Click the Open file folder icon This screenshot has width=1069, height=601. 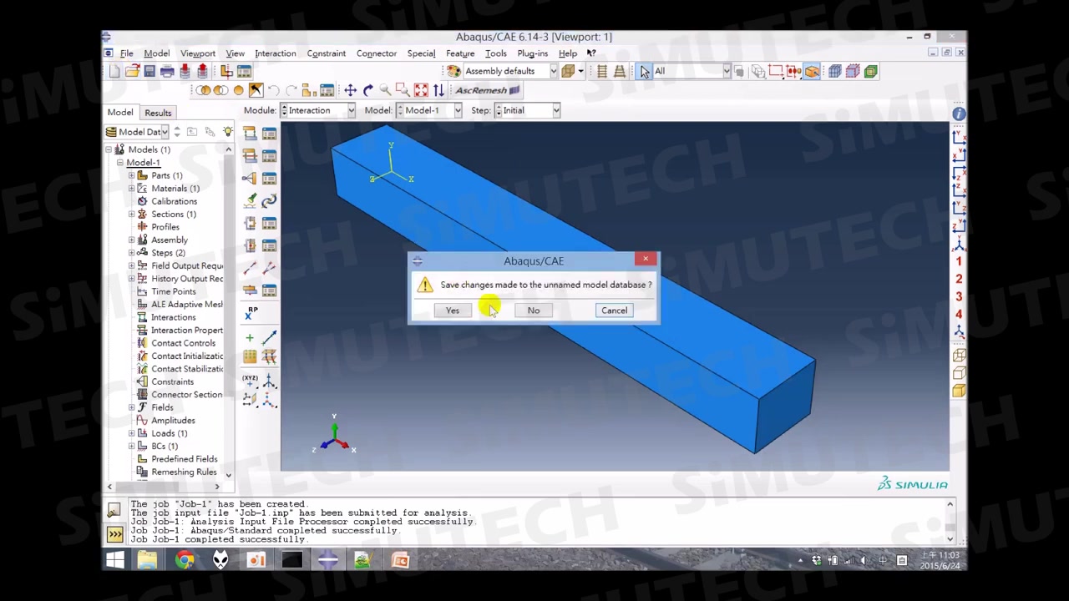132,72
